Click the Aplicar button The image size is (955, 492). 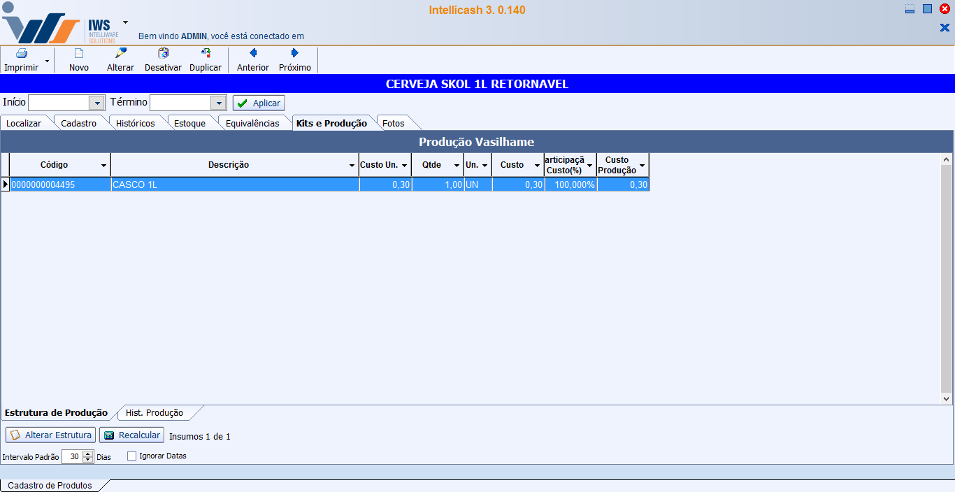click(259, 103)
